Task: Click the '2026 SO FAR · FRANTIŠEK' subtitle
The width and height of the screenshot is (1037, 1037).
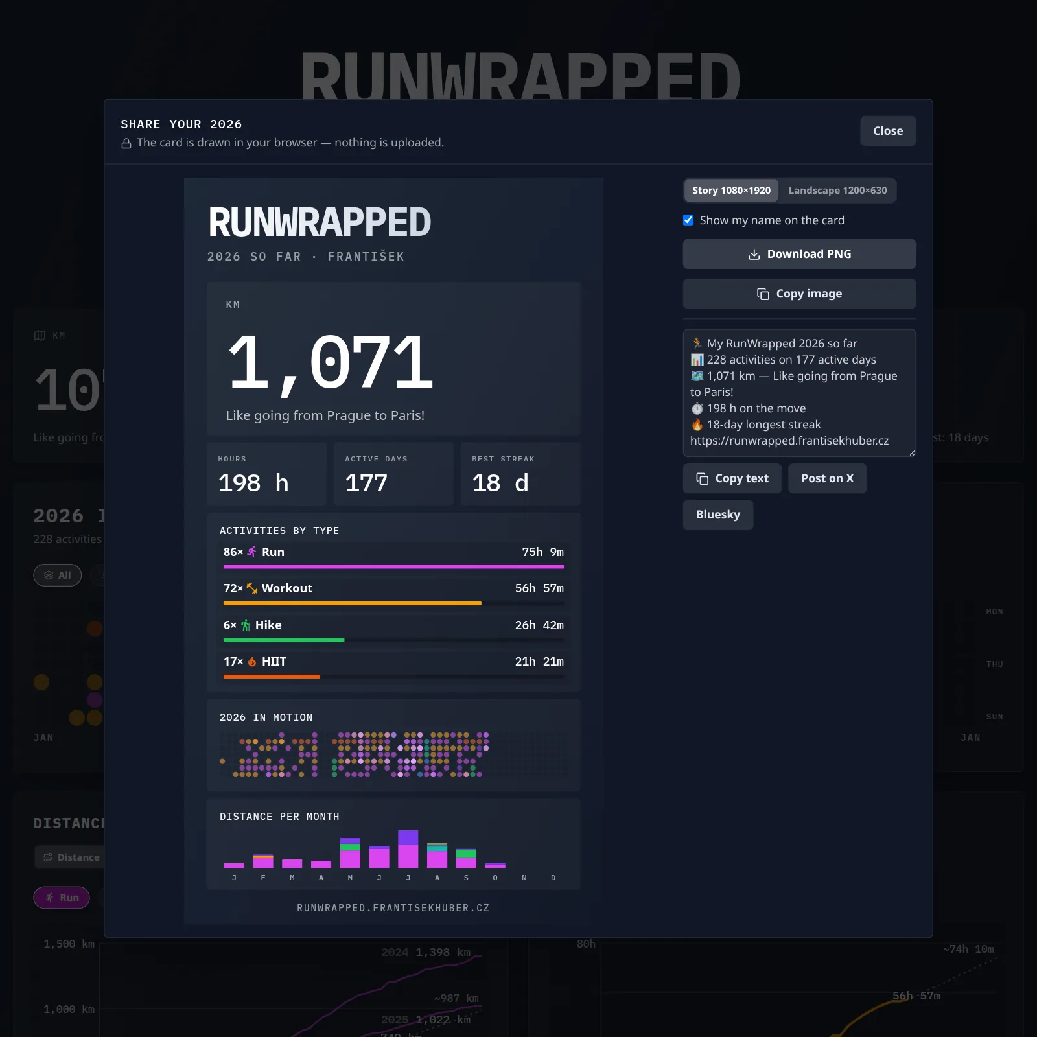Action: (306, 257)
